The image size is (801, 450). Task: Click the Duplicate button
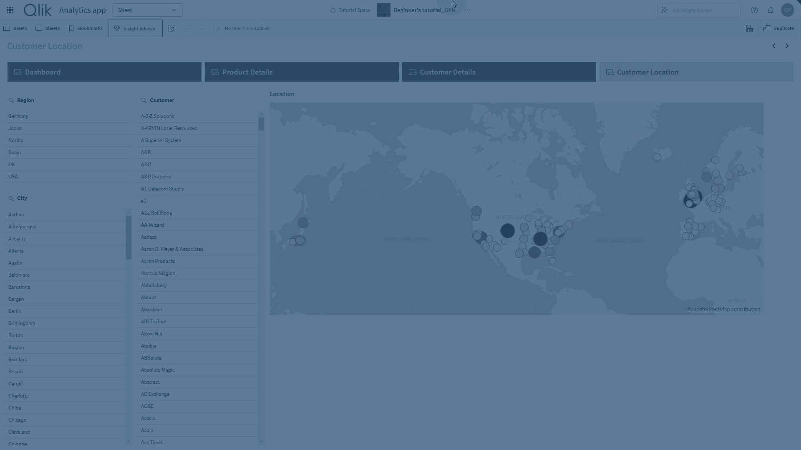[x=778, y=28]
